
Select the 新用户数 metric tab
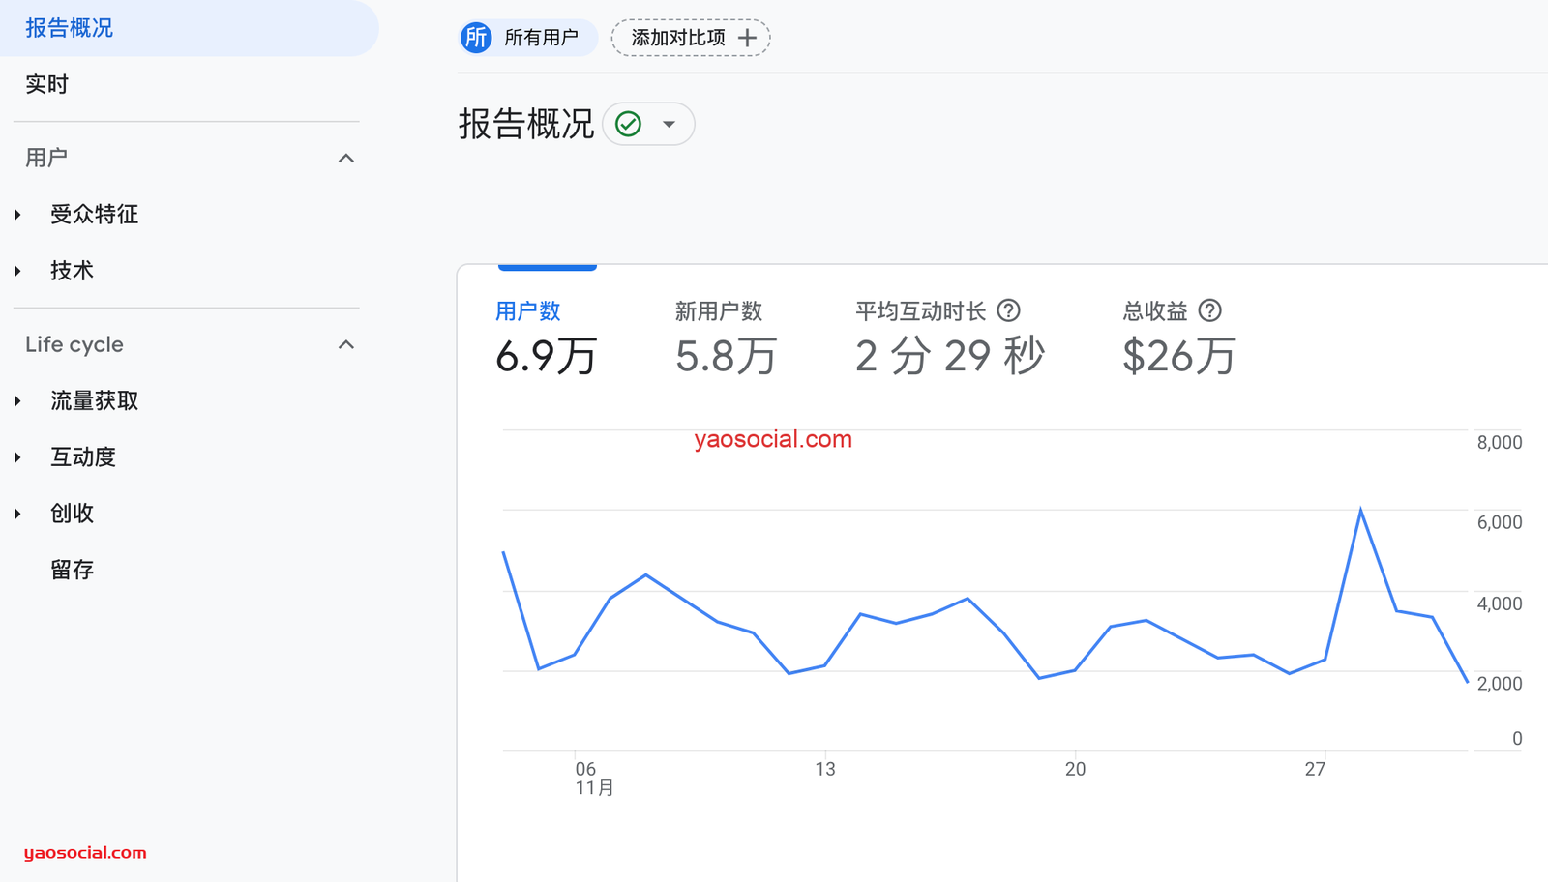719,311
